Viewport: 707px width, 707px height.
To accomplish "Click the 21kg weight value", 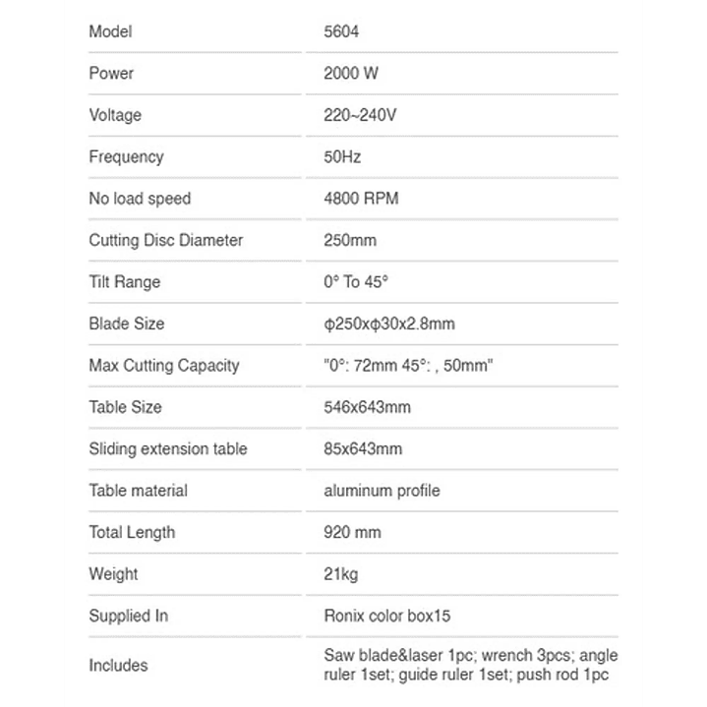I will pyautogui.click(x=341, y=574).
